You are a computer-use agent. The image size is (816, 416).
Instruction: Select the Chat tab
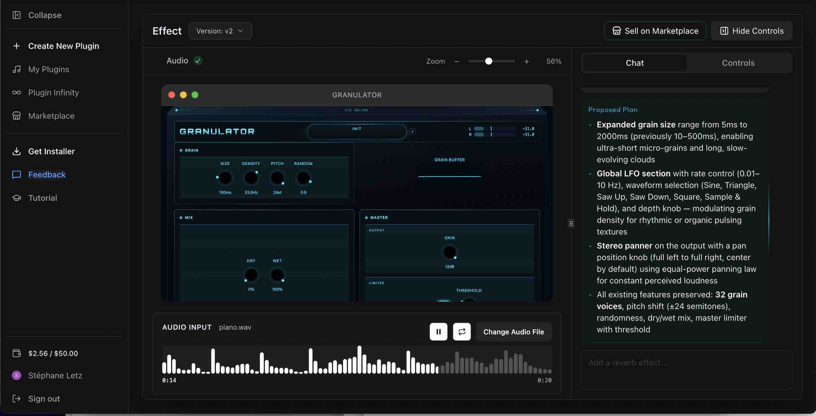pyautogui.click(x=634, y=63)
